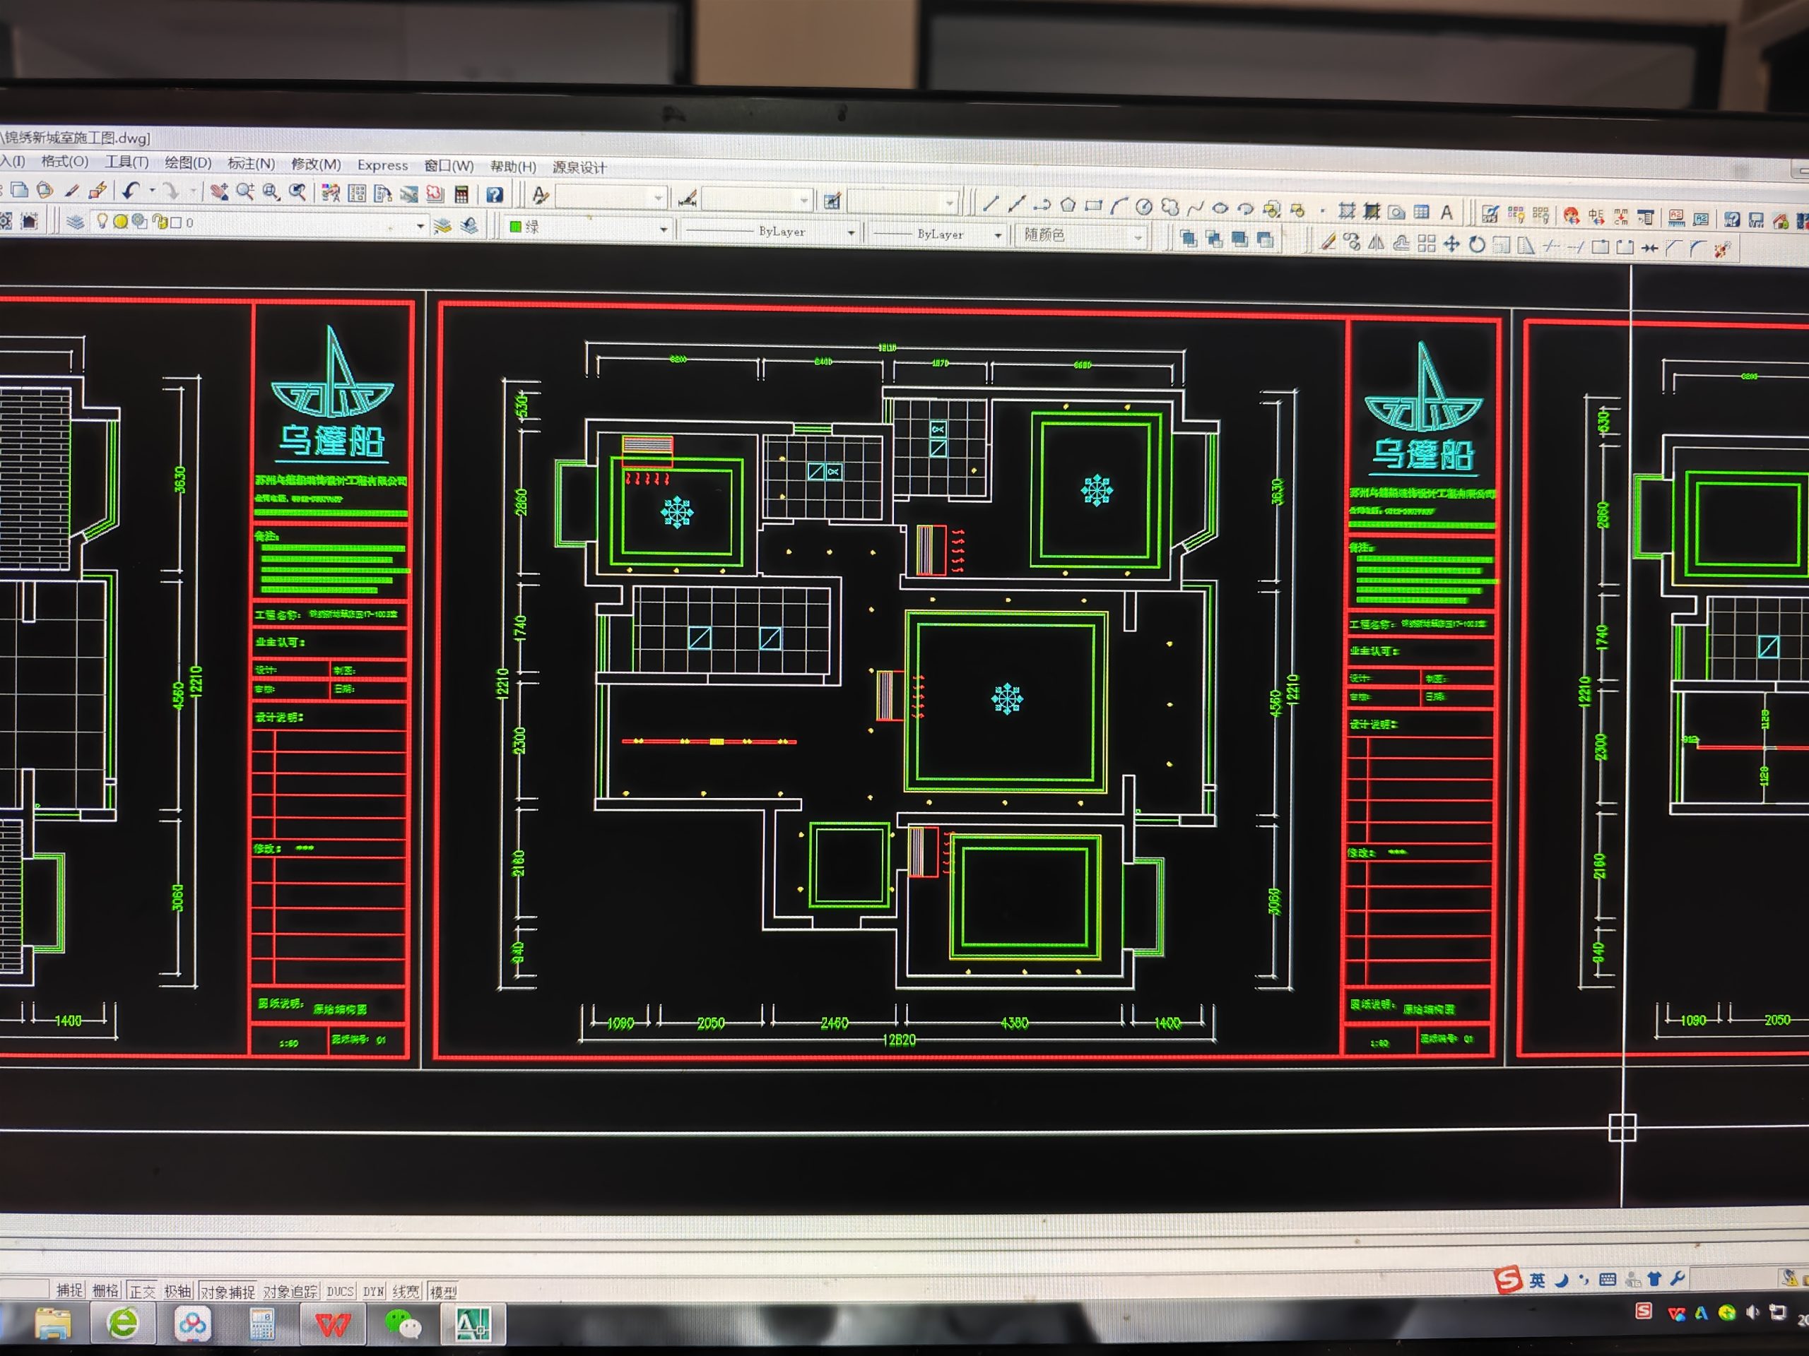
Task: Select the Line drawing tool
Action: coord(991,203)
